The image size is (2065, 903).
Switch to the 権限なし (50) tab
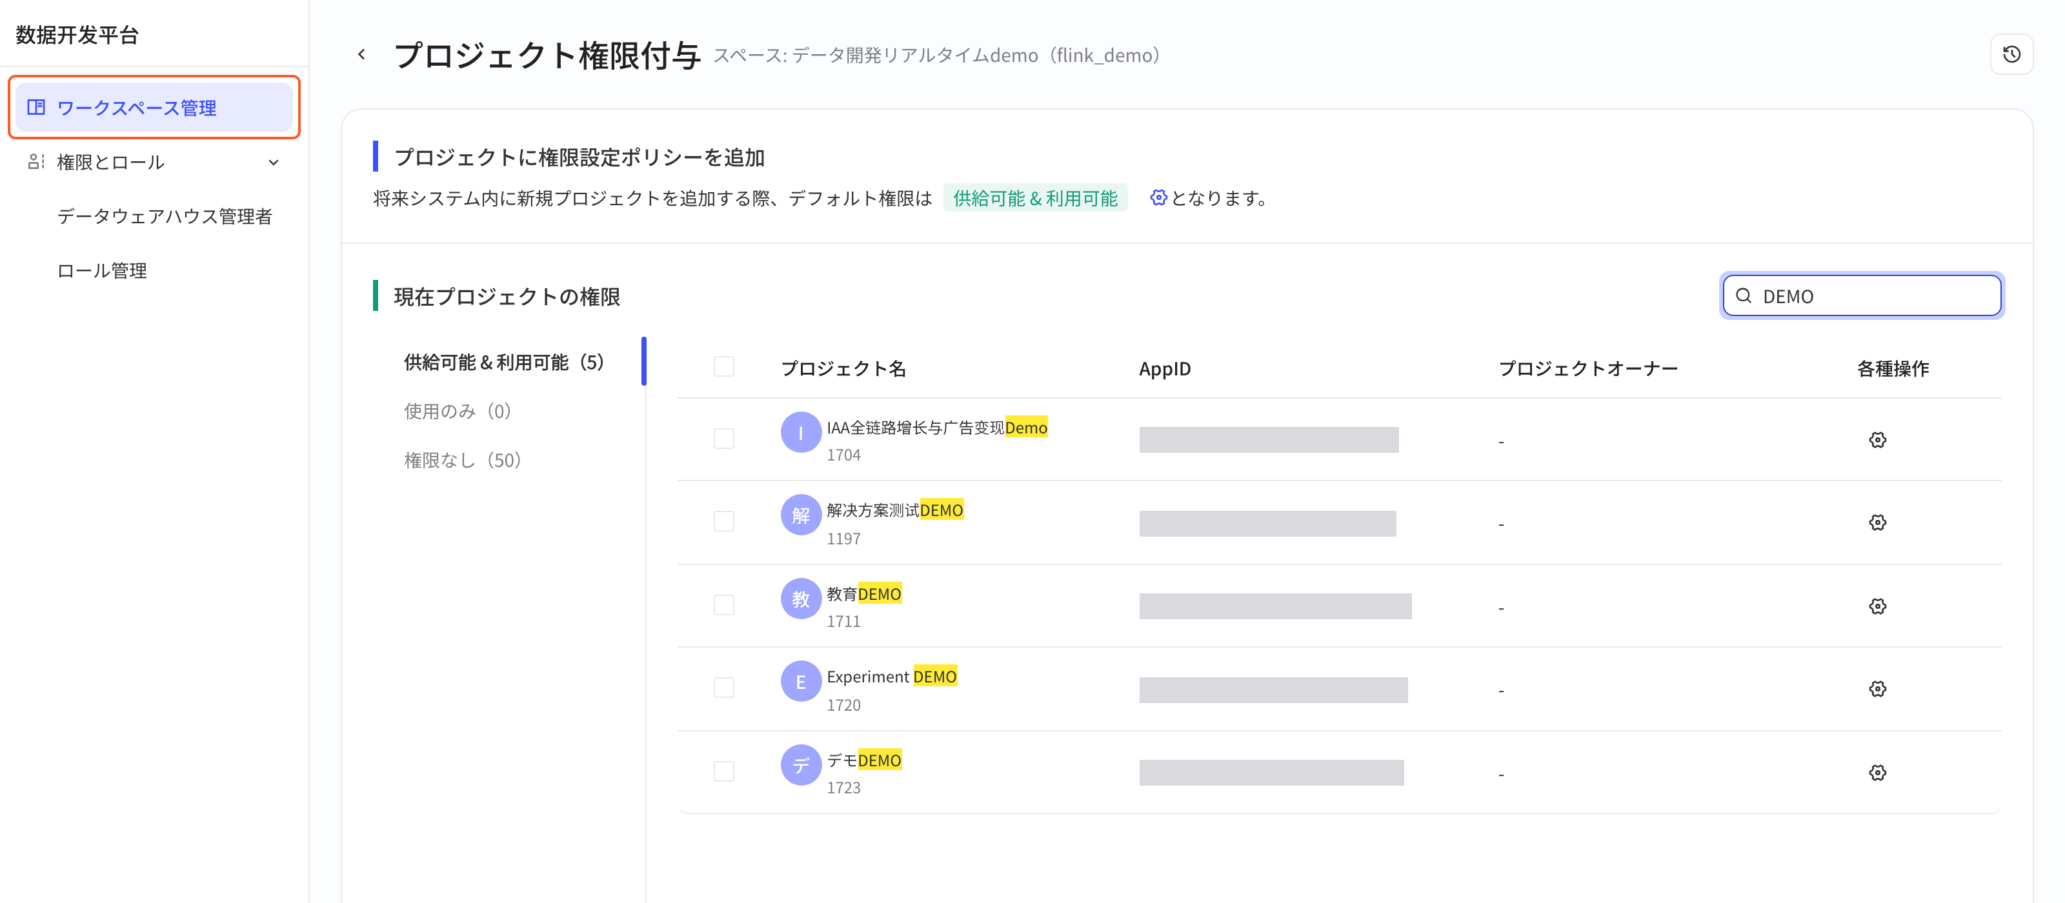pos(463,460)
